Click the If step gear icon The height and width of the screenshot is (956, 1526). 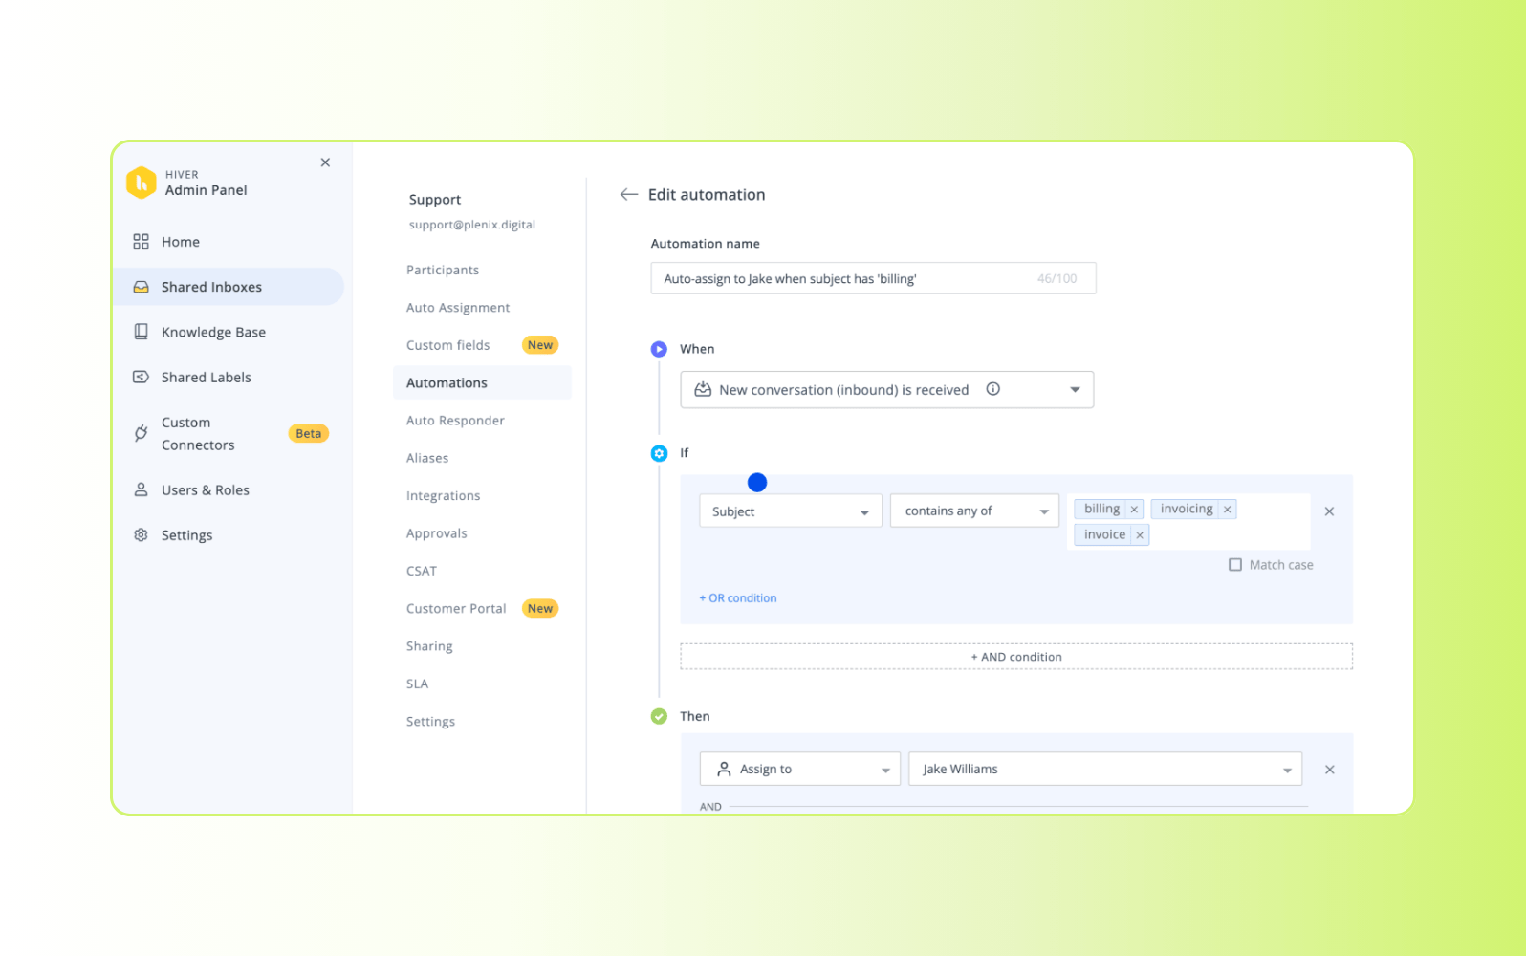(659, 453)
